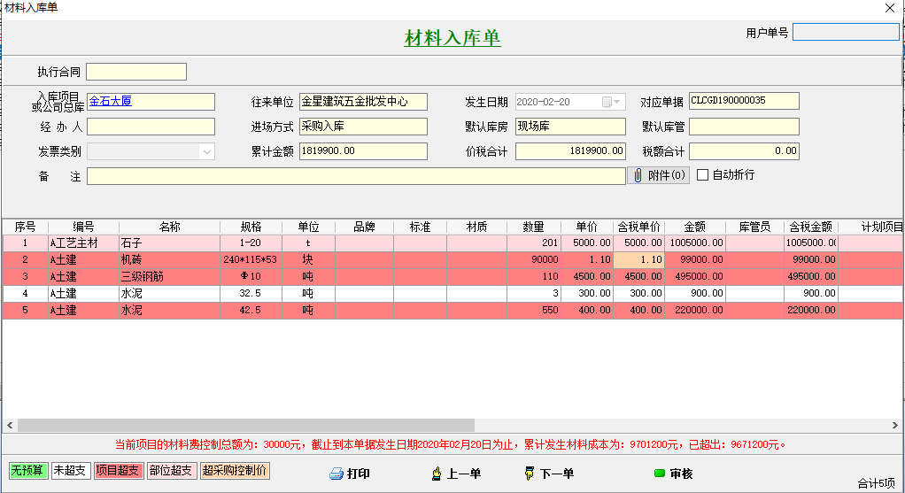The height and width of the screenshot is (493, 905).
Task: Select the 石子 name cell
Action: click(x=170, y=243)
